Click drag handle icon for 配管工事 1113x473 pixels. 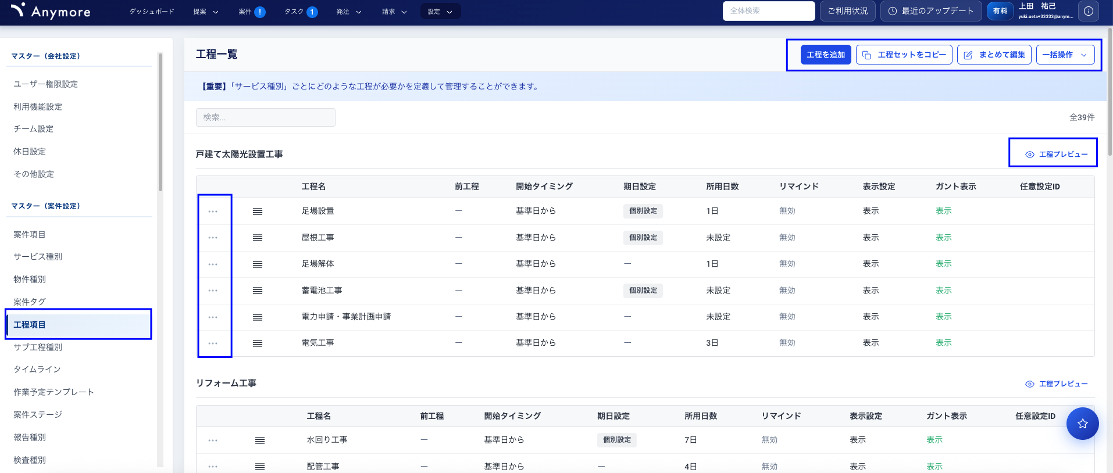[x=260, y=467]
